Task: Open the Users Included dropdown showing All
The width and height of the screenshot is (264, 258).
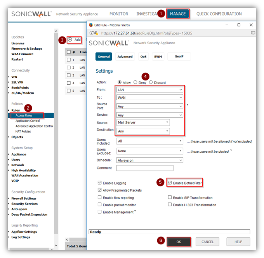Action: pyautogui.click(x=150, y=141)
